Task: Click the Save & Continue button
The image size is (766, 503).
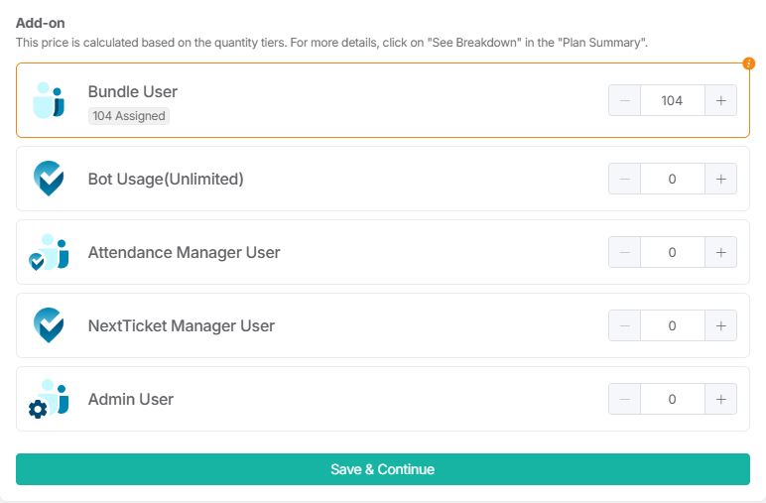Action: (x=382, y=469)
